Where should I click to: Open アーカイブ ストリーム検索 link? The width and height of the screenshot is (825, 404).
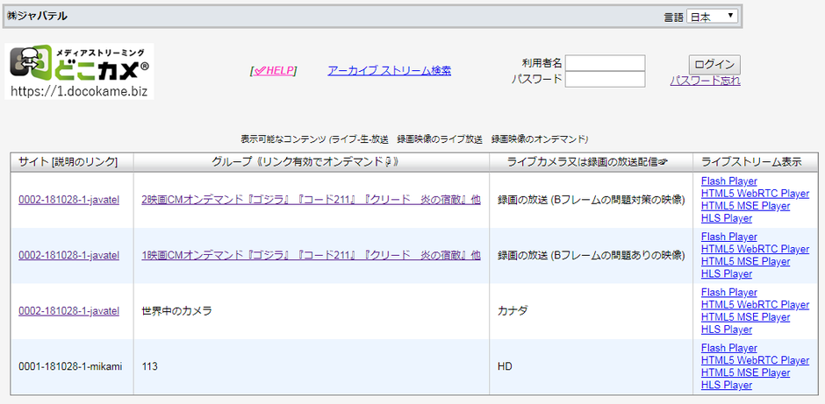tap(390, 71)
